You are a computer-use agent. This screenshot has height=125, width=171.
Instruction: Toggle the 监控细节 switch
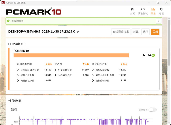(152, 110)
